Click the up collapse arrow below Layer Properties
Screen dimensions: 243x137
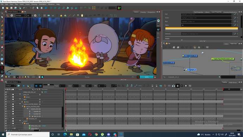point(201,41)
